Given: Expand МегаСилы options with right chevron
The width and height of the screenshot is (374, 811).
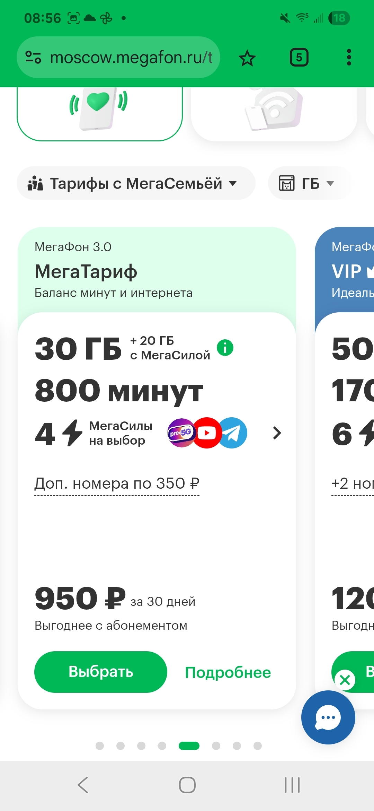Looking at the screenshot, I should (277, 433).
